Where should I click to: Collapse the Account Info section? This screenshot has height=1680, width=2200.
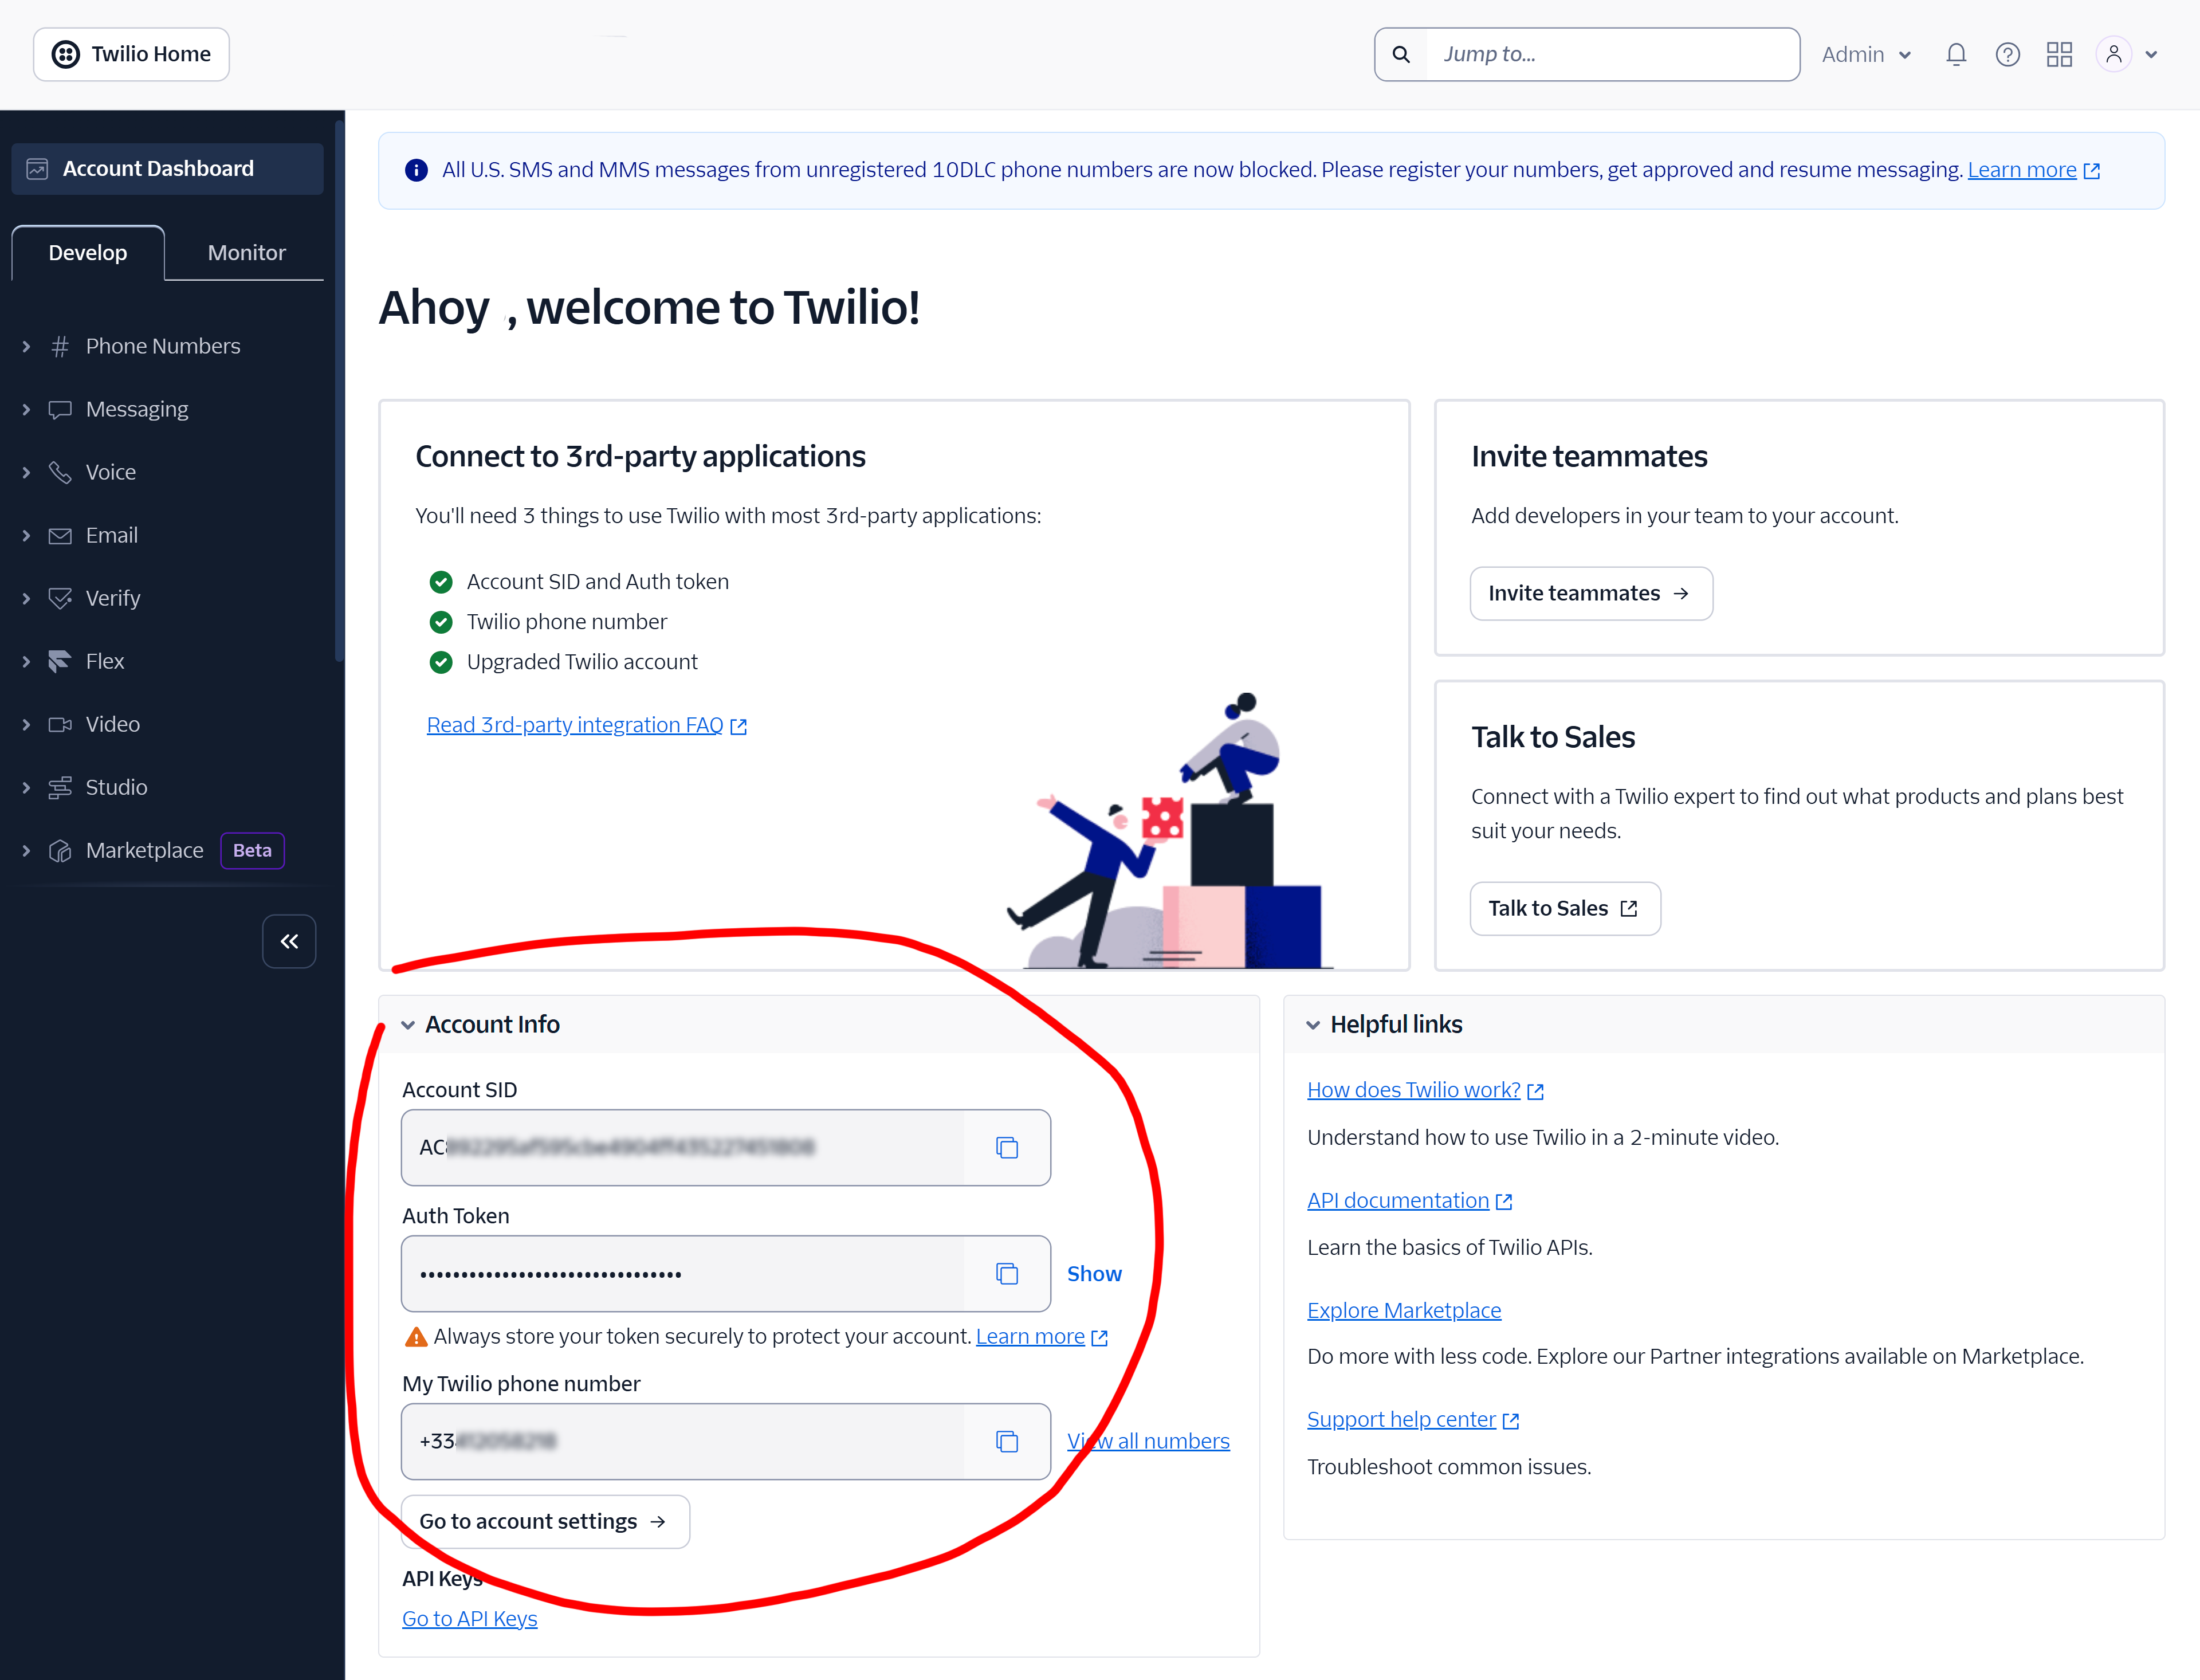(x=408, y=1025)
